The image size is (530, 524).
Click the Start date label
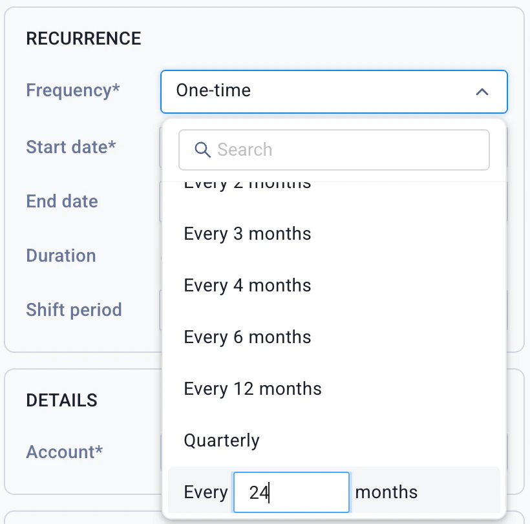71,147
